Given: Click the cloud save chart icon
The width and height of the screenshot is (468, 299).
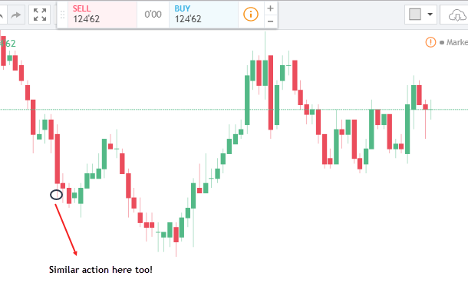Looking at the screenshot, I should coord(456,15).
